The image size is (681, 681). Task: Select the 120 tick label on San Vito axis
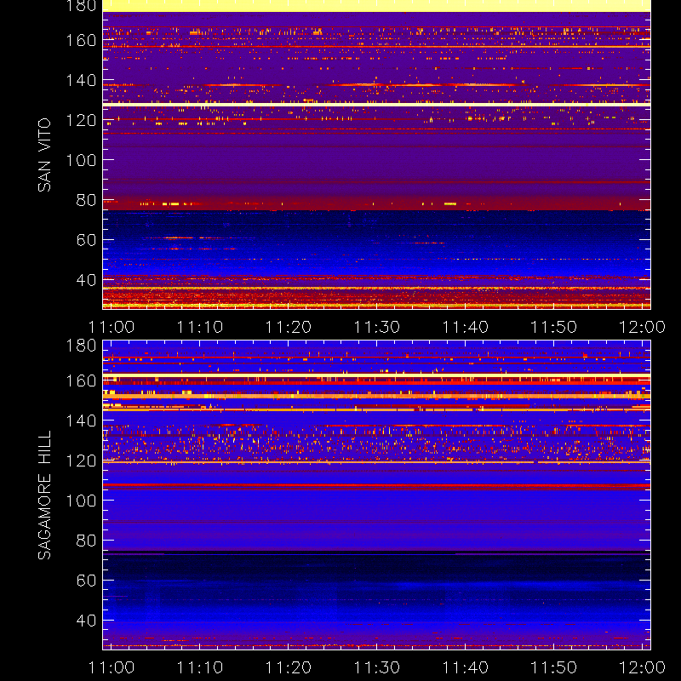pos(81,120)
